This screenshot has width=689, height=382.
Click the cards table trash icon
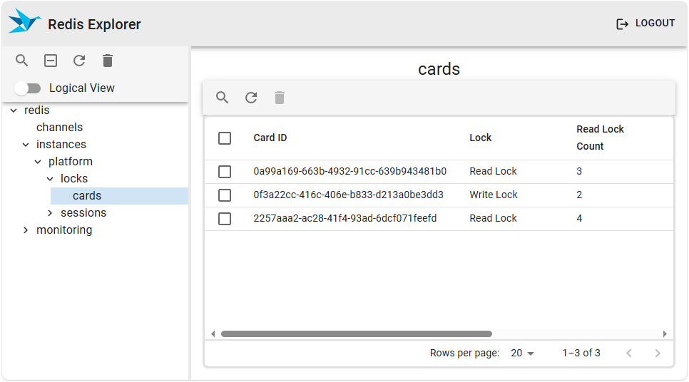pos(280,98)
